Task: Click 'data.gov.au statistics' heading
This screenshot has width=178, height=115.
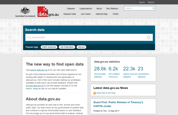Action: [x=107, y=62]
